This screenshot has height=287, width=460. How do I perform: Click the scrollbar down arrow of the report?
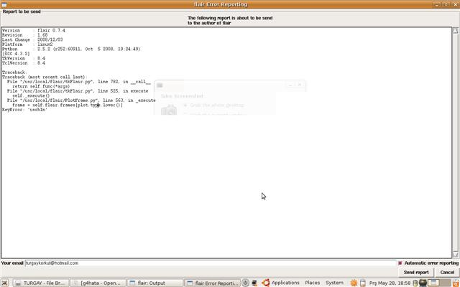pyautogui.click(x=455, y=255)
